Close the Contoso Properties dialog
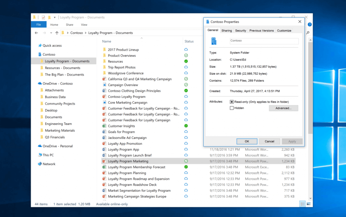The width and height of the screenshot is (346, 217). pyautogui.click(x=300, y=22)
